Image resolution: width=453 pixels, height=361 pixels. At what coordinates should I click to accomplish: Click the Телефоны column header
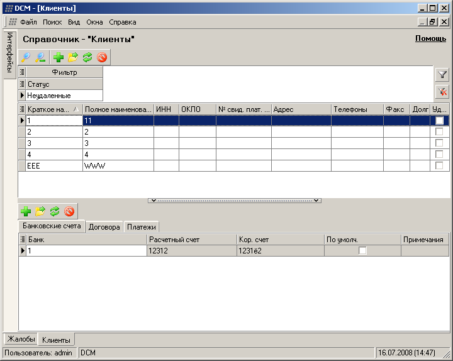[357, 109]
